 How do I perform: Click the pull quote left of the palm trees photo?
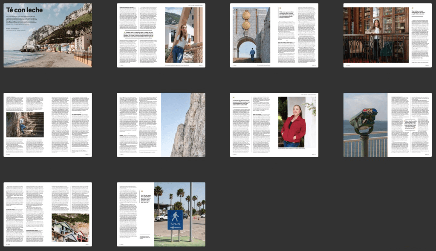click(x=145, y=198)
